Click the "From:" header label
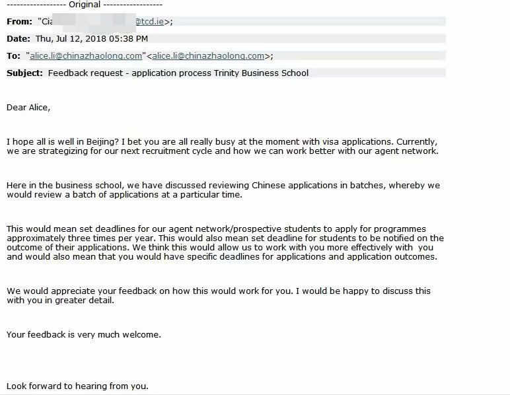The width and height of the screenshot is (510, 395). 19,21
